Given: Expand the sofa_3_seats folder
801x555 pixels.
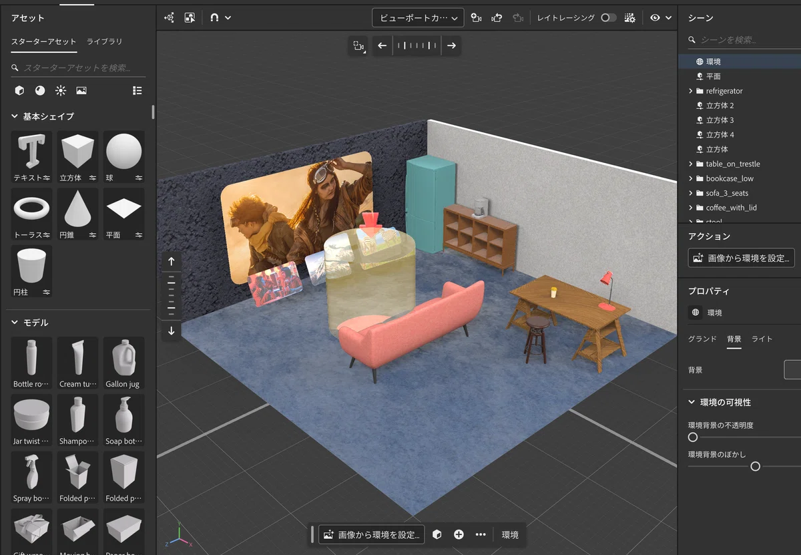Looking at the screenshot, I should coord(691,193).
